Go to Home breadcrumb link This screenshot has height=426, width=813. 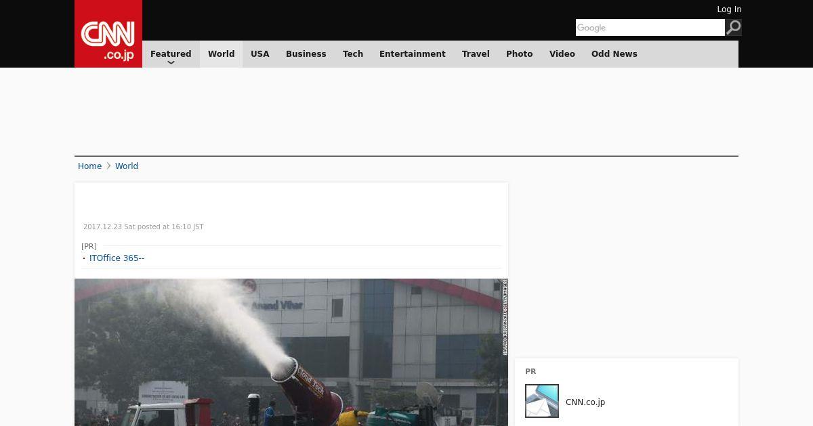(89, 166)
